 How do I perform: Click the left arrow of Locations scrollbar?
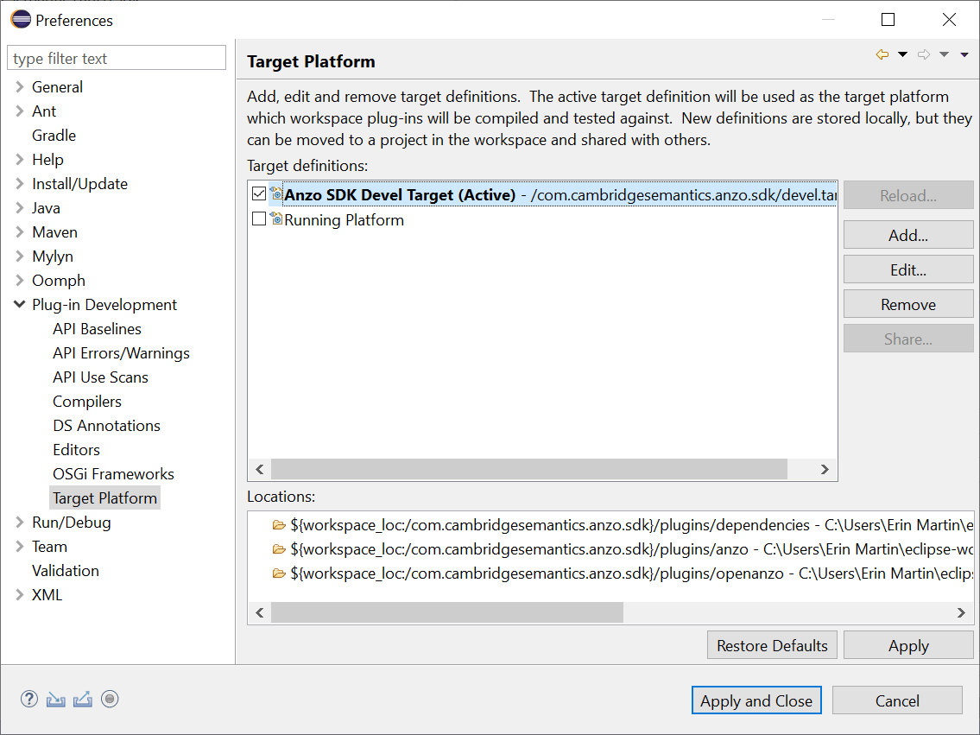tap(260, 612)
